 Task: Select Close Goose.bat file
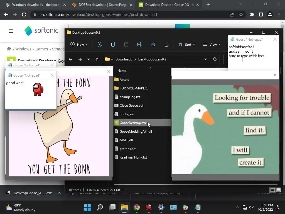[x=131, y=106]
